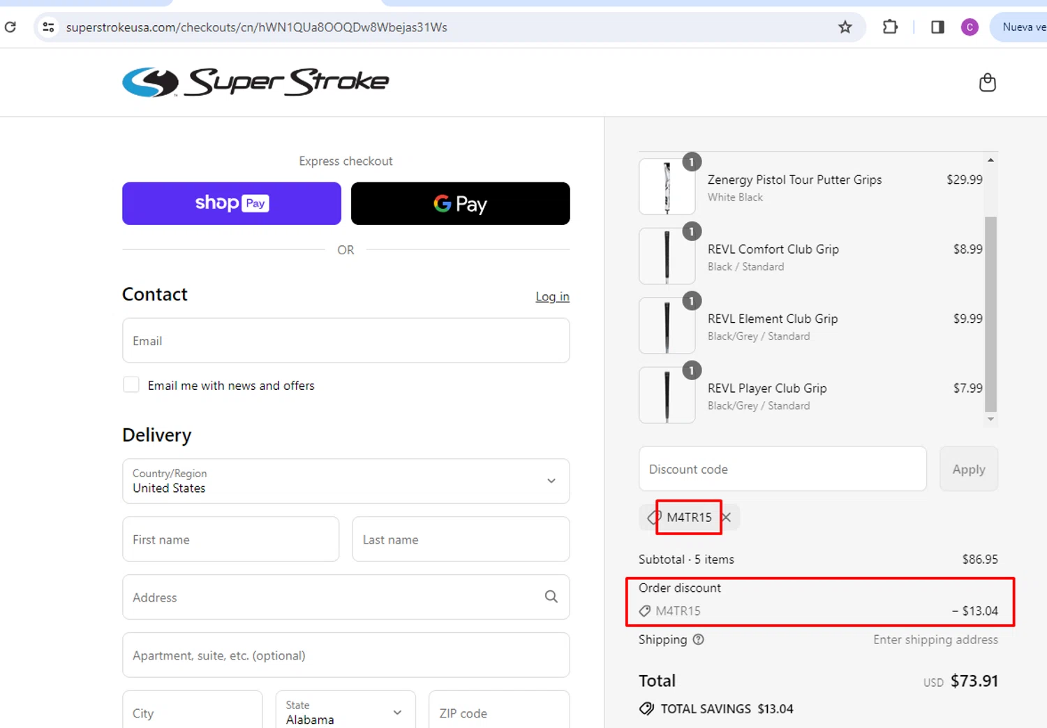
Task: Click the $73.91 total amount
Action: pos(974,680)
